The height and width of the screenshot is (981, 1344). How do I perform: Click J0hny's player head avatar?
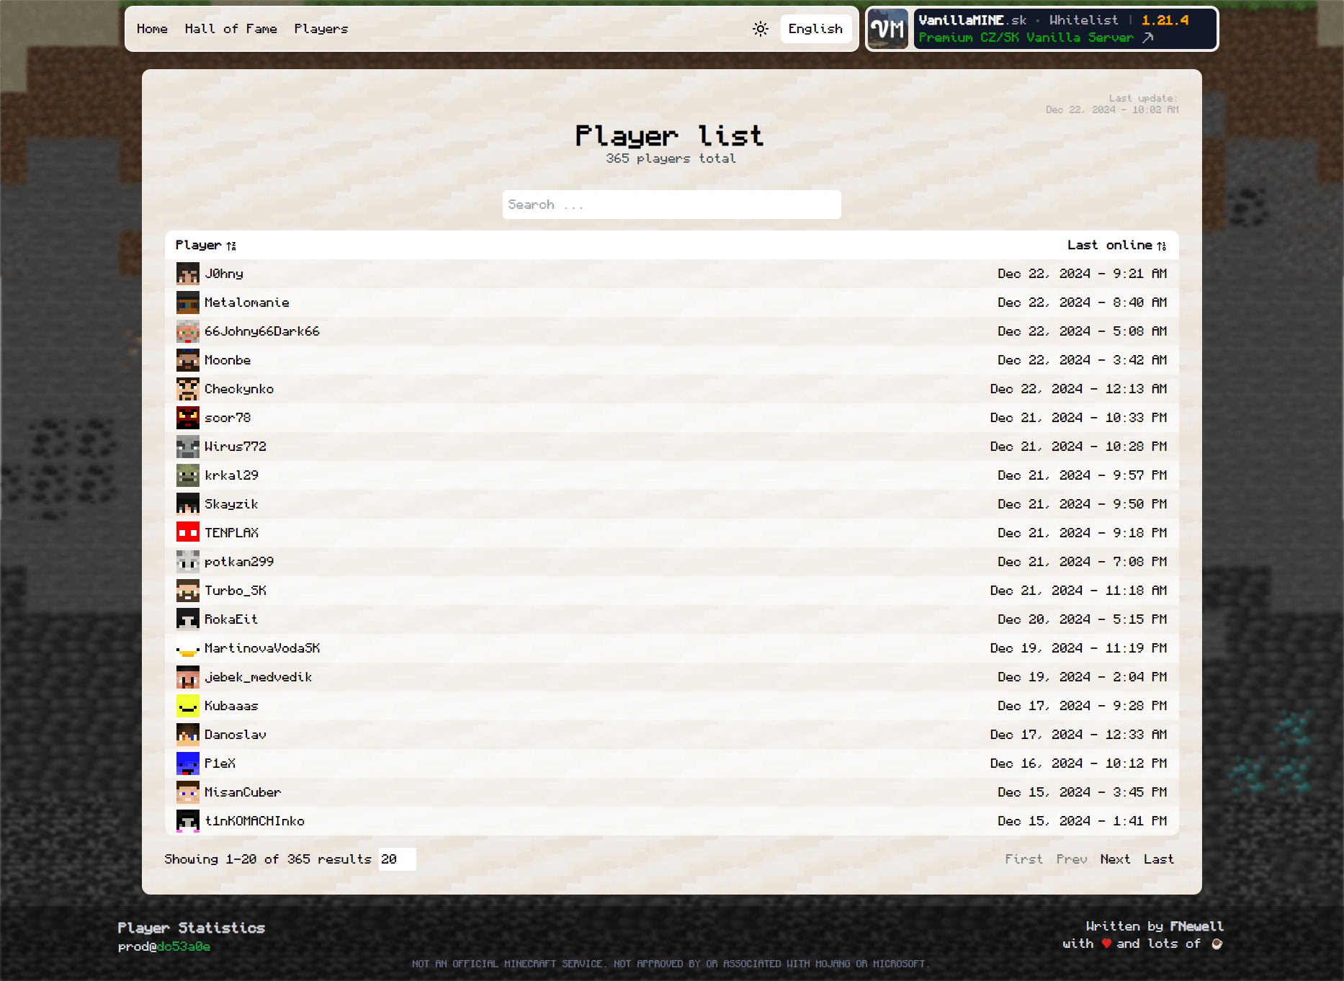188,274
